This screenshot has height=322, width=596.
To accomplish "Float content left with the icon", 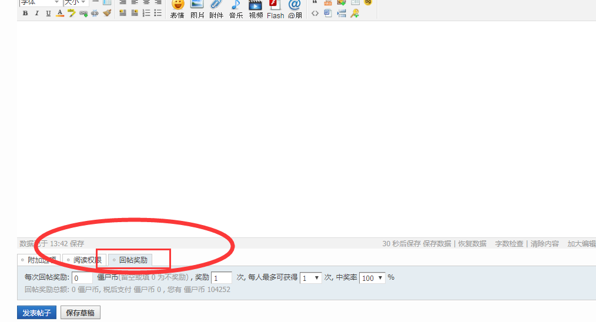I will coord(123,13).
